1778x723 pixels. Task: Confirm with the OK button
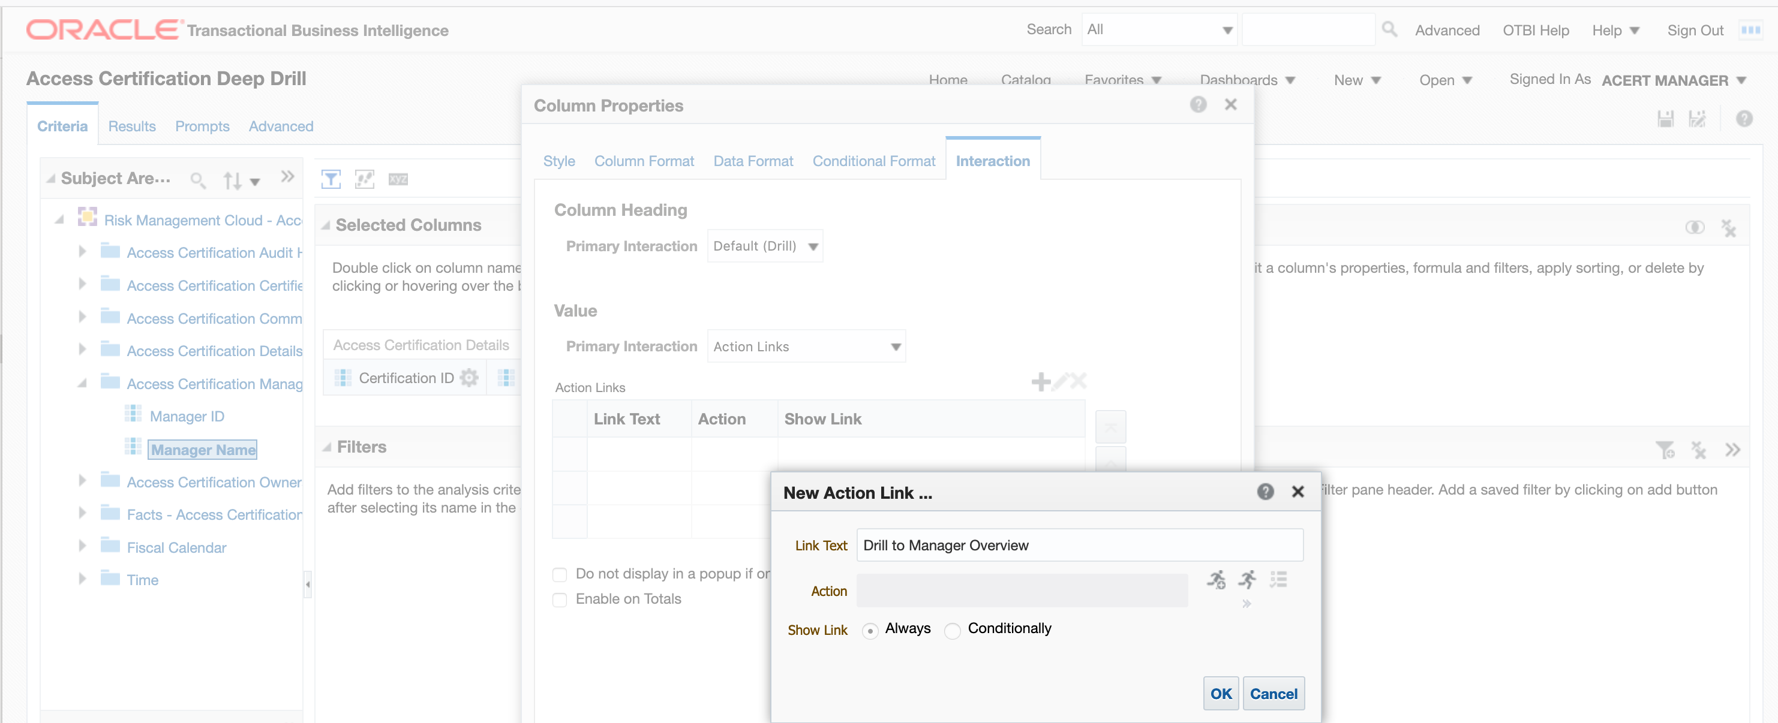(x=1220, y=694)
